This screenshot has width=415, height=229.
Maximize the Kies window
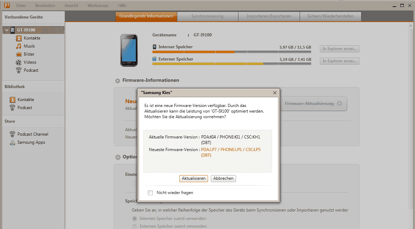pos(402,6)
